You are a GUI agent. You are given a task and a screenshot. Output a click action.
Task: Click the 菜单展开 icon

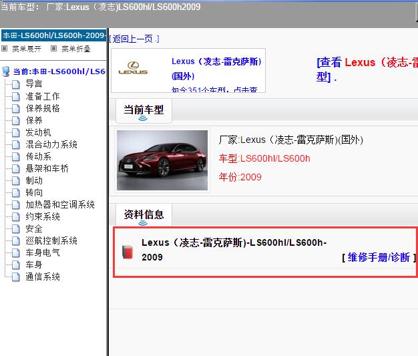(4, 49)
